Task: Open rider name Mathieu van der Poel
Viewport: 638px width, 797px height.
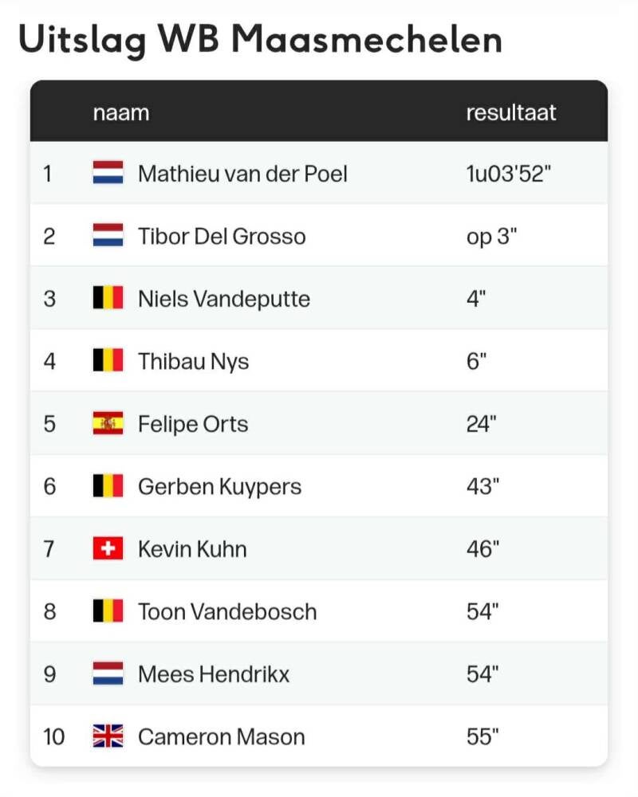Action: (242, 173)
